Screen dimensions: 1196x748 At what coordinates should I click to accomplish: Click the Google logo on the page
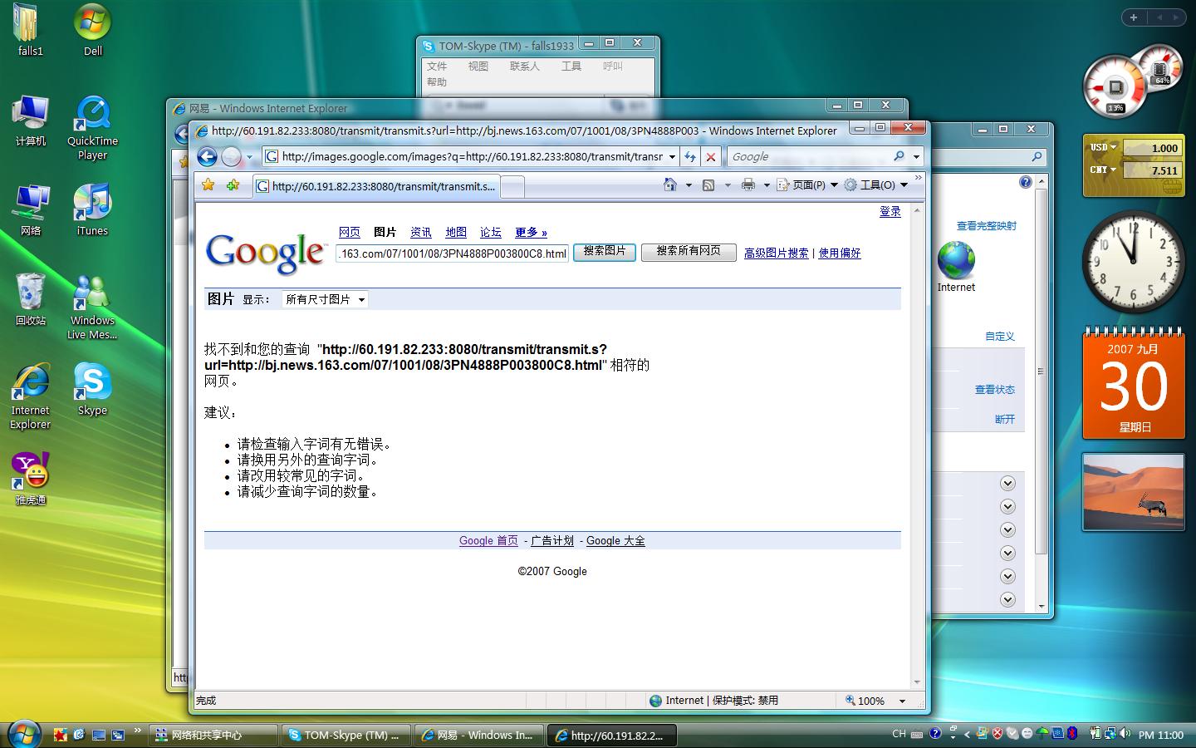click(266, 253)
